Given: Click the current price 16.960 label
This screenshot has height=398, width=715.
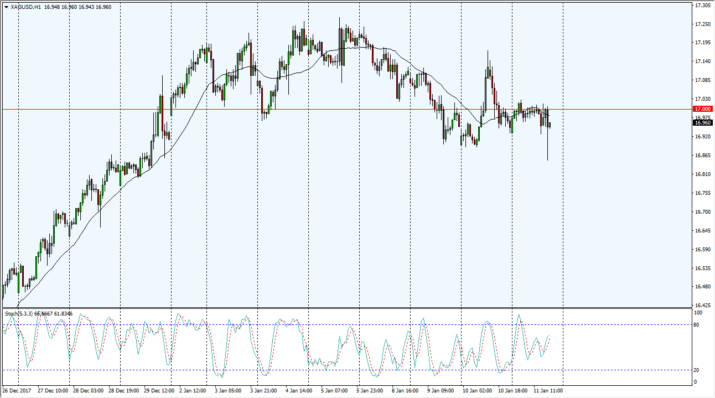Looking at the screenshot, I should (x=702, y=123).
